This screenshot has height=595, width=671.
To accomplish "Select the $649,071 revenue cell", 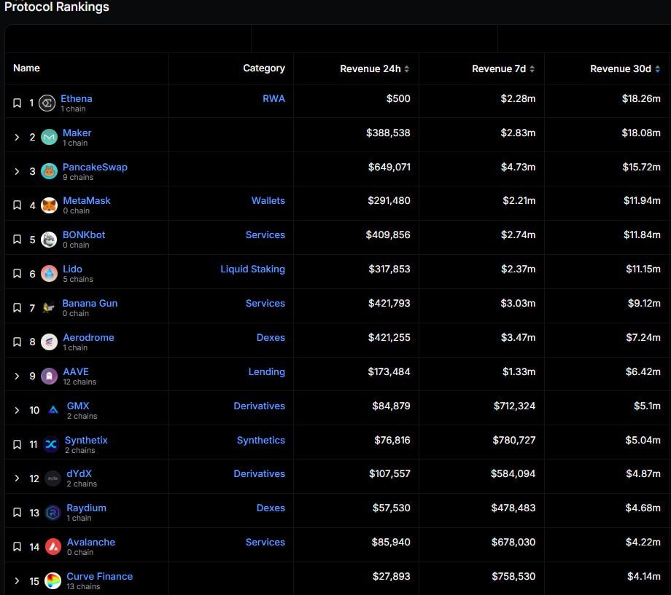I will [389, 167].
